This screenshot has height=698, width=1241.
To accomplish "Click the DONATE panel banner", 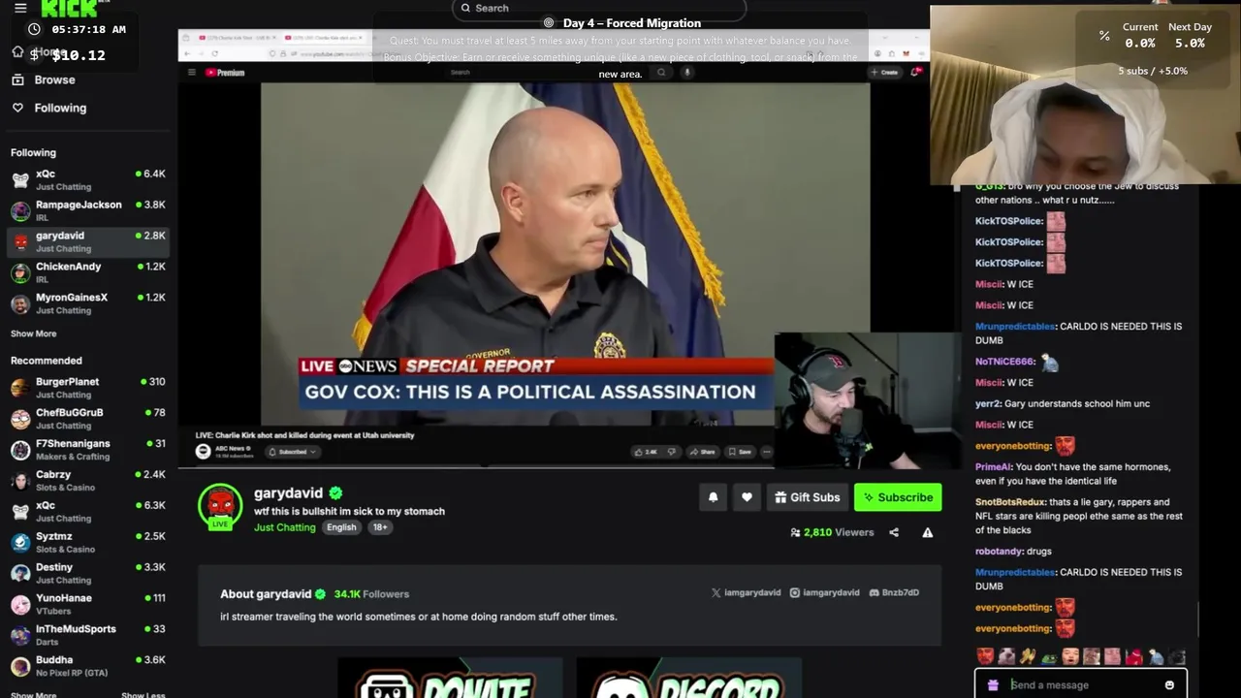I will point(450,679).
